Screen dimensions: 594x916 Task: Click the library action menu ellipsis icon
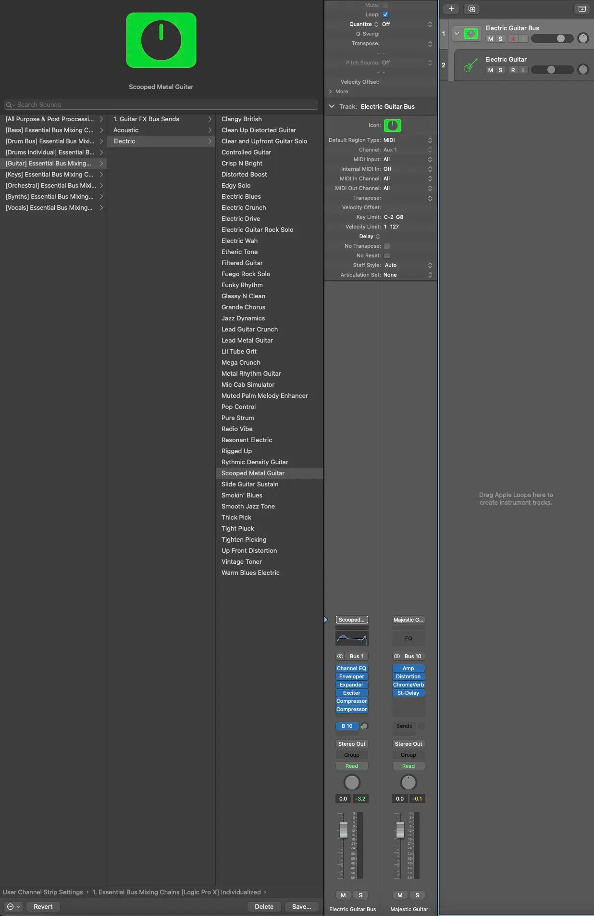tap(13, 906)
